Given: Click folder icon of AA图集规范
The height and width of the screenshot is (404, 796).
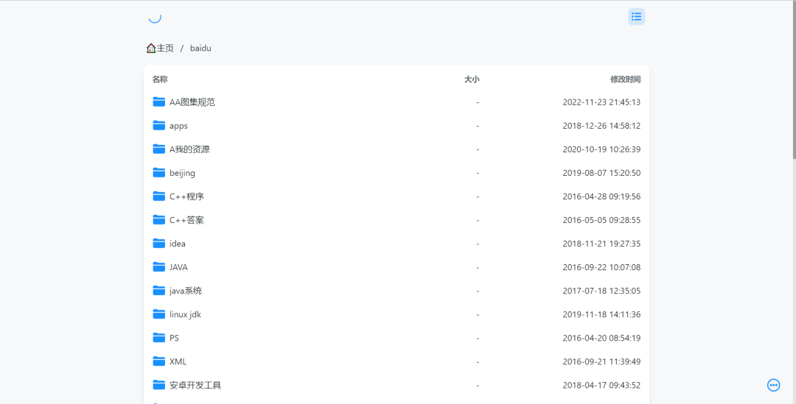Looking at the screenshot, I should click(x=159, y=102).
